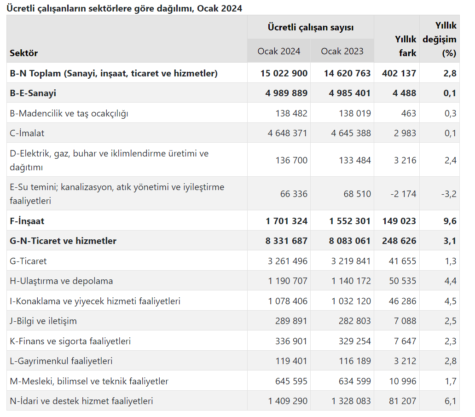Select the "Ücretli çalışan sayısı" header cell
This screenshot has width=475, height=417.
coord(311,28)
